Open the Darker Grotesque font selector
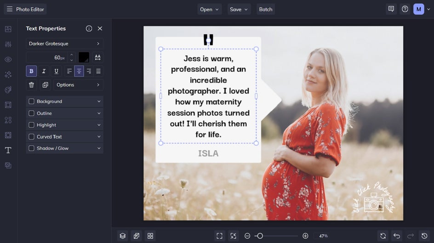The height and width of the screenshot is (243, 434). click(x=64, y=44)
